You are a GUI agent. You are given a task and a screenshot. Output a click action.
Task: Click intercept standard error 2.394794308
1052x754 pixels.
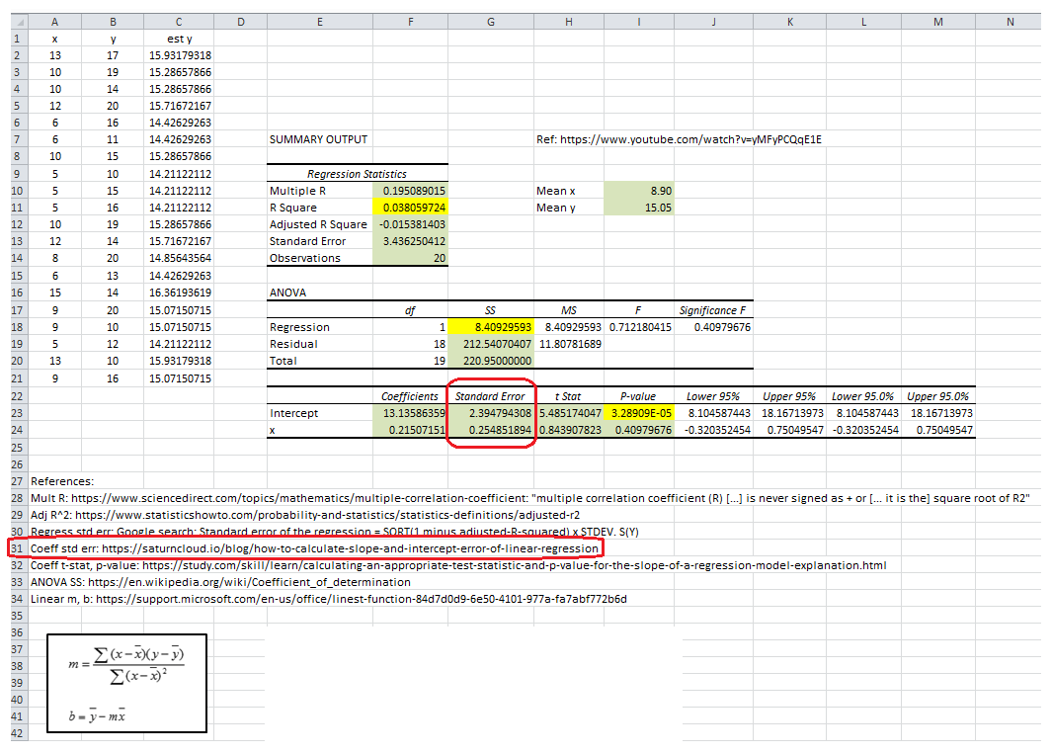point(491,413)
